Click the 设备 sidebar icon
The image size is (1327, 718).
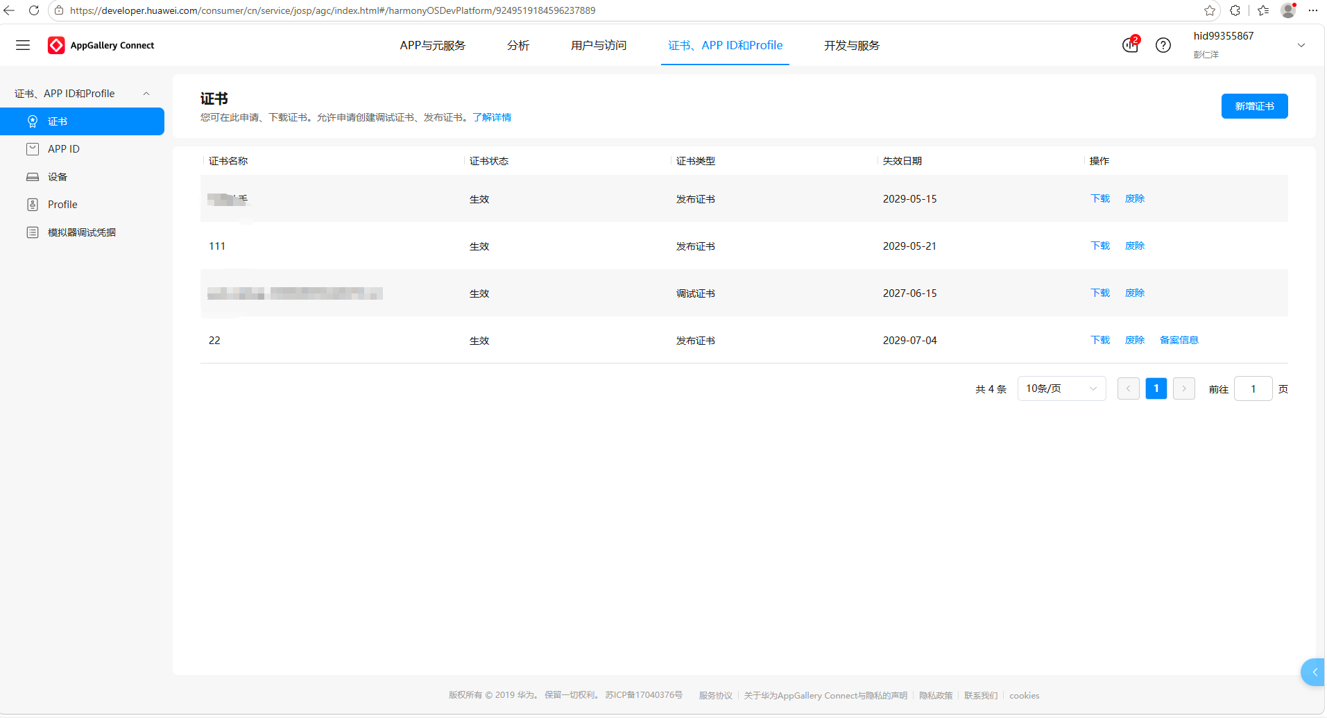[33, 177]
